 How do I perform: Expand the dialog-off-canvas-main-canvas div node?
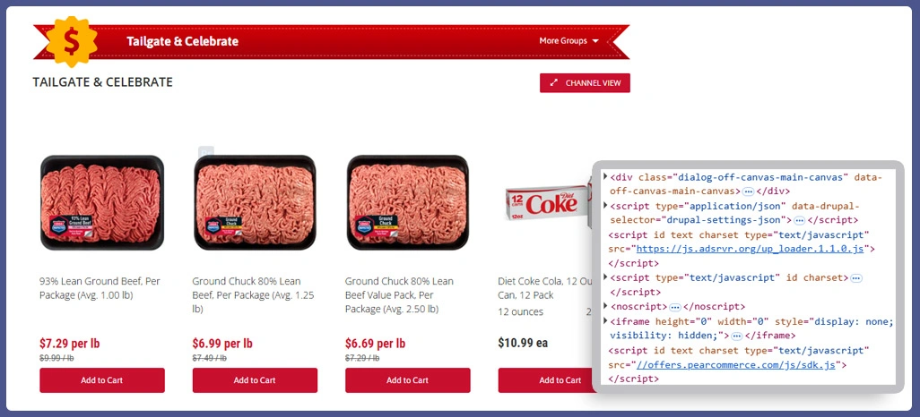pyautogui.click(x=605, y=176)
